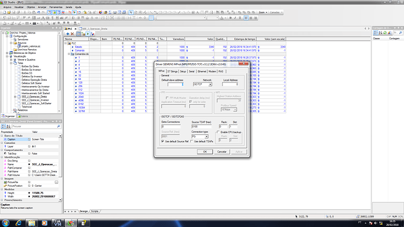Click the OK button in driver dialog
This screenshot has height=227, width=404.
pos(205,152)
